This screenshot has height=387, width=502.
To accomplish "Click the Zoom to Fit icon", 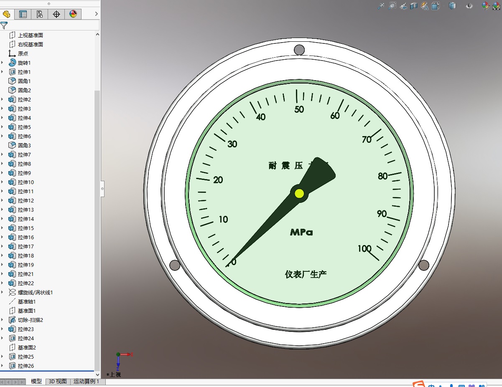I will 381,6.
